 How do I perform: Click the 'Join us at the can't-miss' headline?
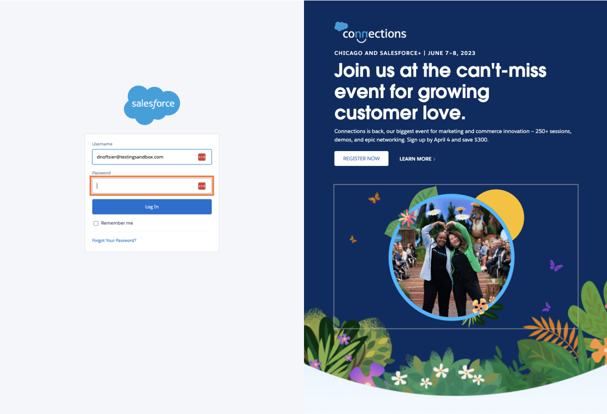tap(440, 91)
